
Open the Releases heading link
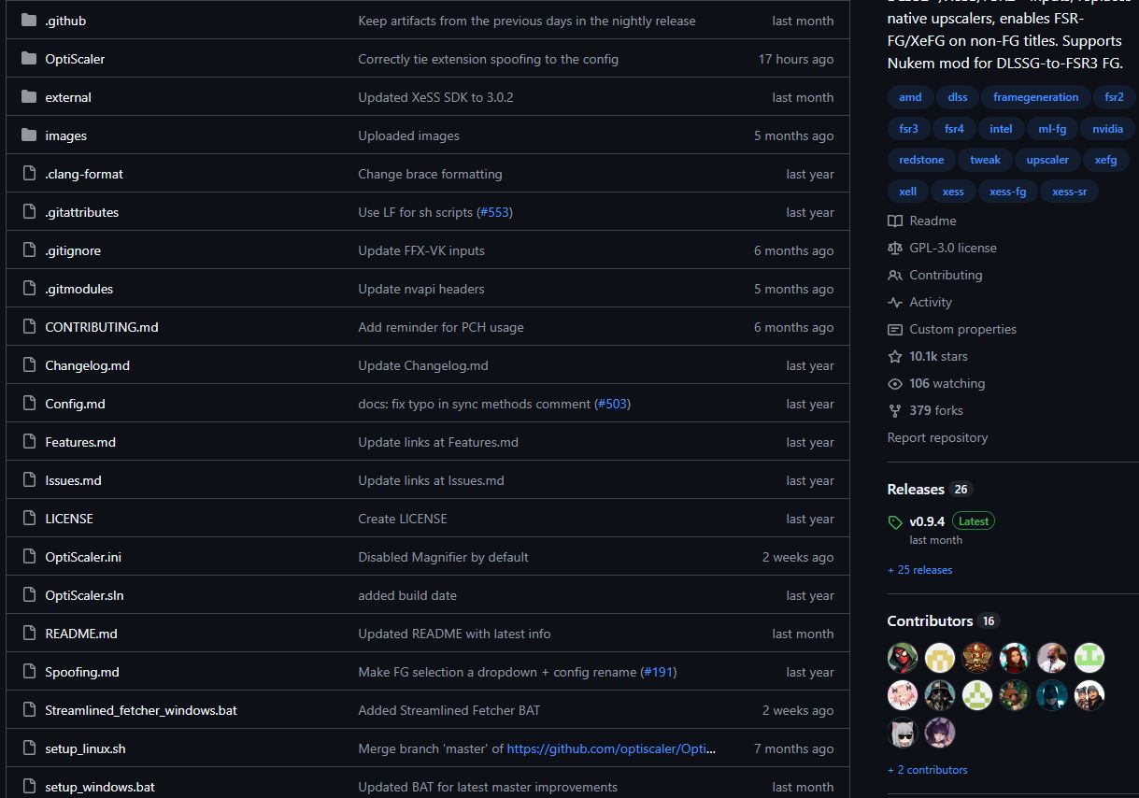tap(916, 489)
